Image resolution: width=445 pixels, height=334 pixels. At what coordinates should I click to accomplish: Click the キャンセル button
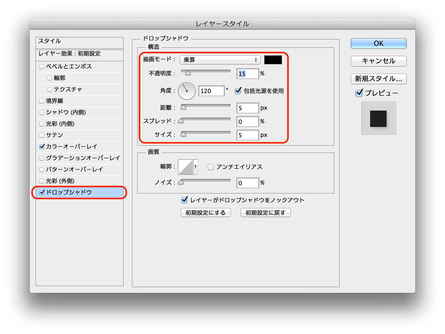(x=378, y=61)
